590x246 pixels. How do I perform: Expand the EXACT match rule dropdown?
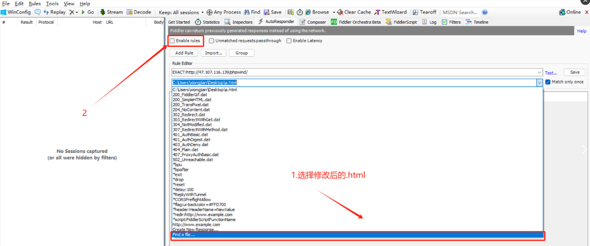click(x=539, y=72)
